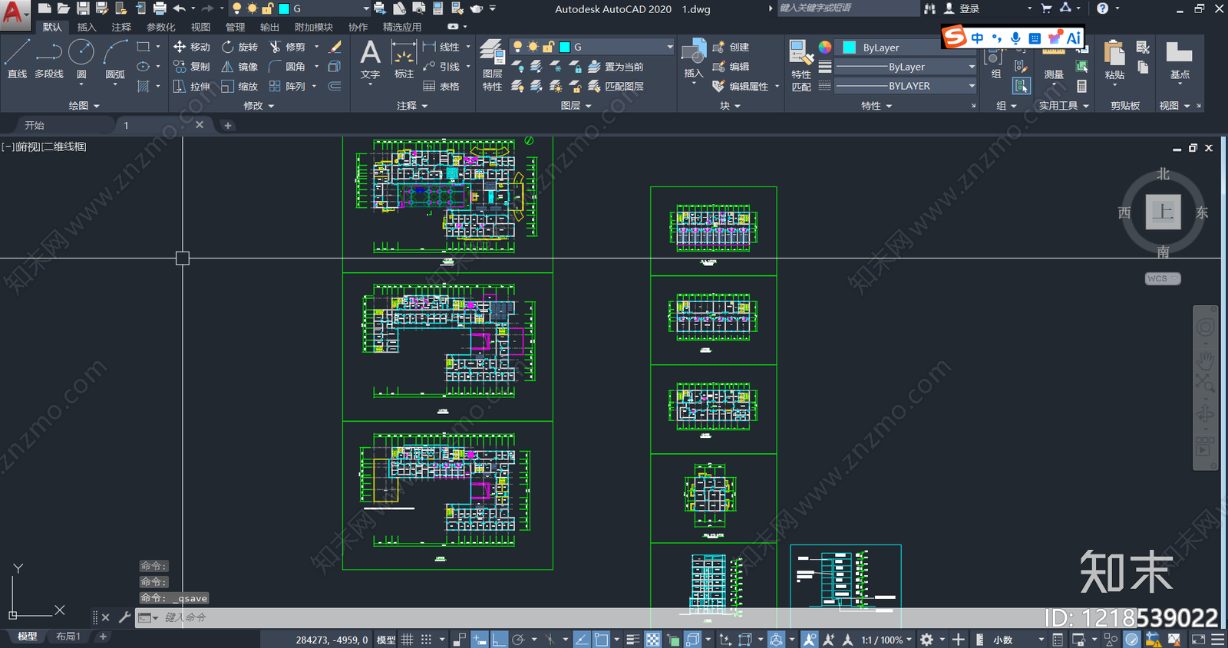Open the layer dropdown showing G
Viewport: 1228px width, 648px height.
592,47
